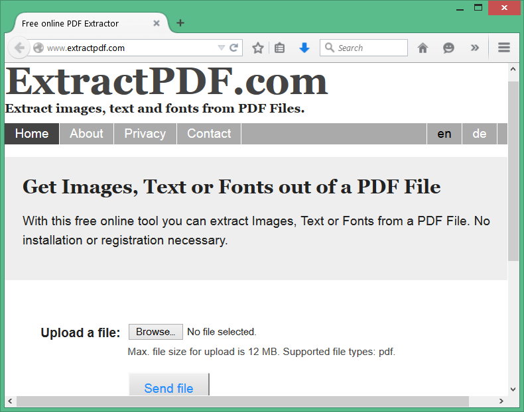Open the About page
Image resolution: width=524 pixels, height=412 pixels.
pos(86,133)
